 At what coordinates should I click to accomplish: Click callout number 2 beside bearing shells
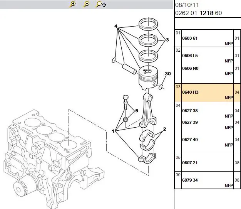(164, 130)
